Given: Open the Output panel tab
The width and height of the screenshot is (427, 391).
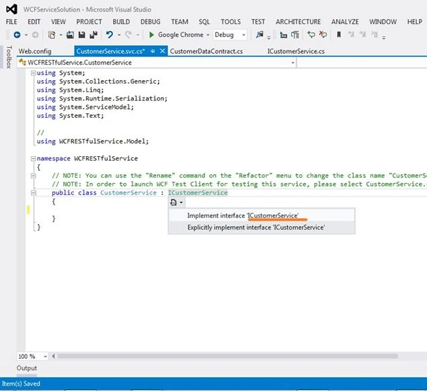Looking at the screenshot, I should pos(27,368).
